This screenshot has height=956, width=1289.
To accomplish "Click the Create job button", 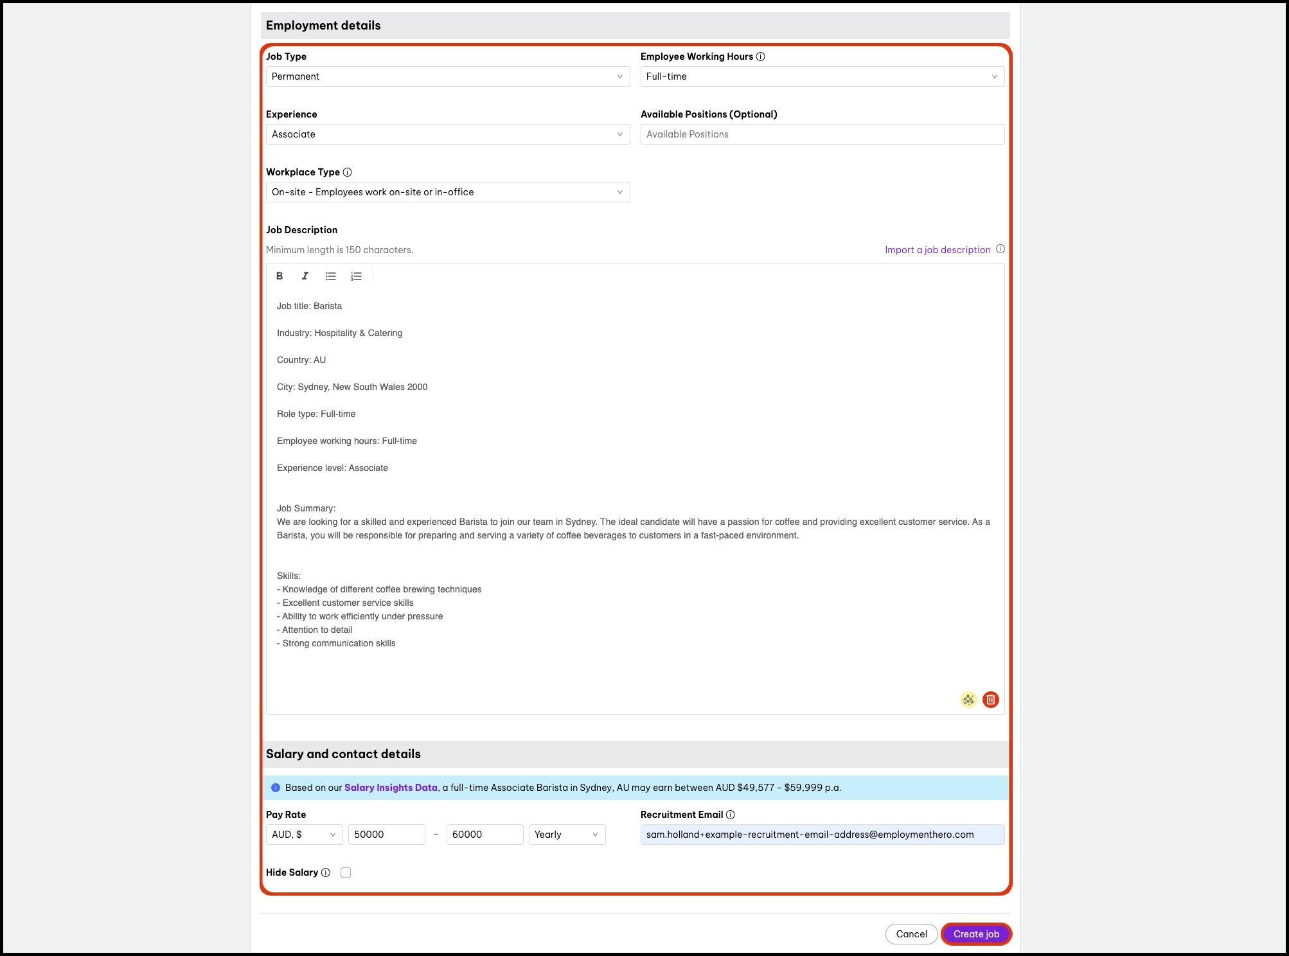I will pos(976,934).
